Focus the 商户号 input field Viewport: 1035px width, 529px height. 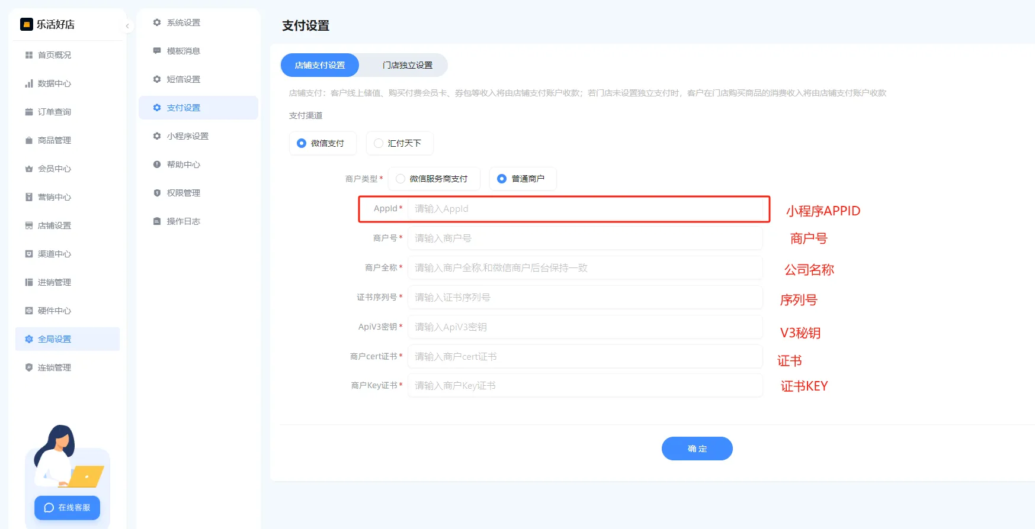coord(585,238)
